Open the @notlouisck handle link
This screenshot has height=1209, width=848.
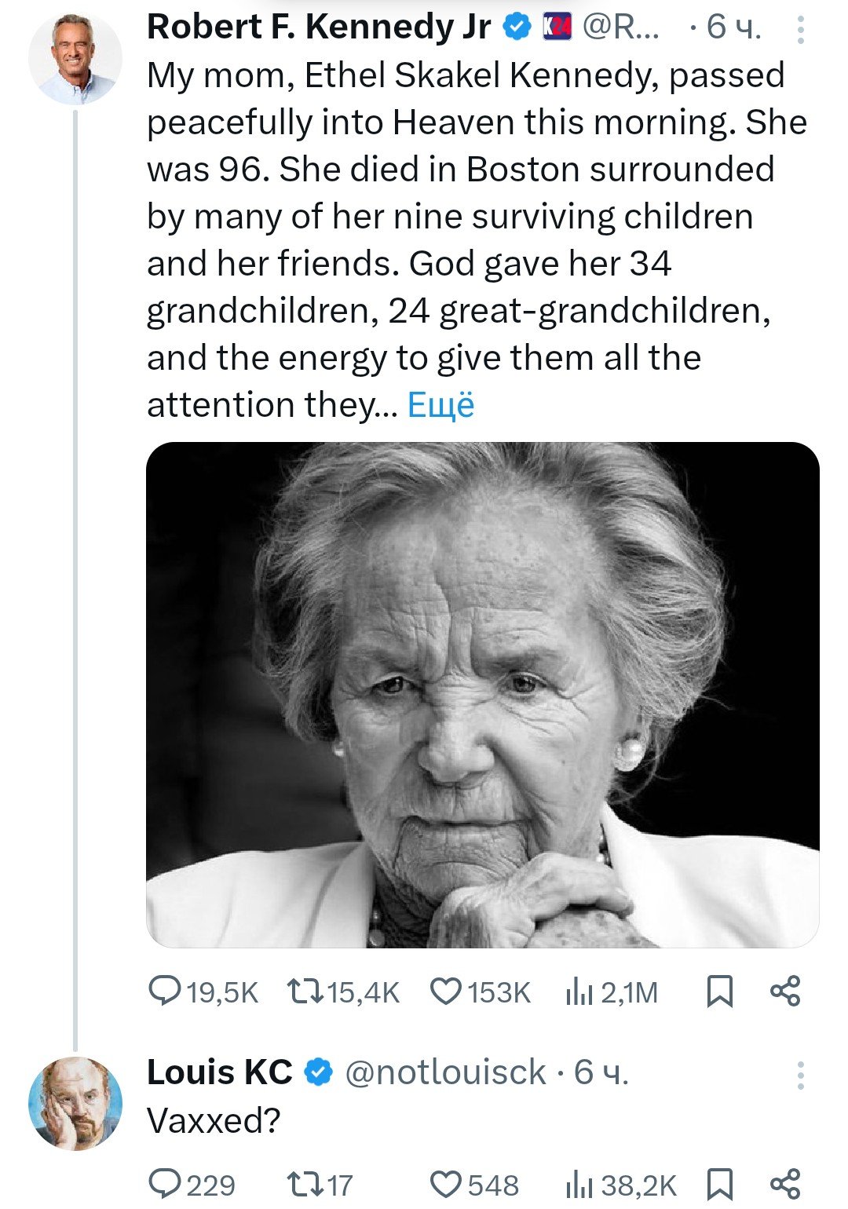tap(445, 1072)
